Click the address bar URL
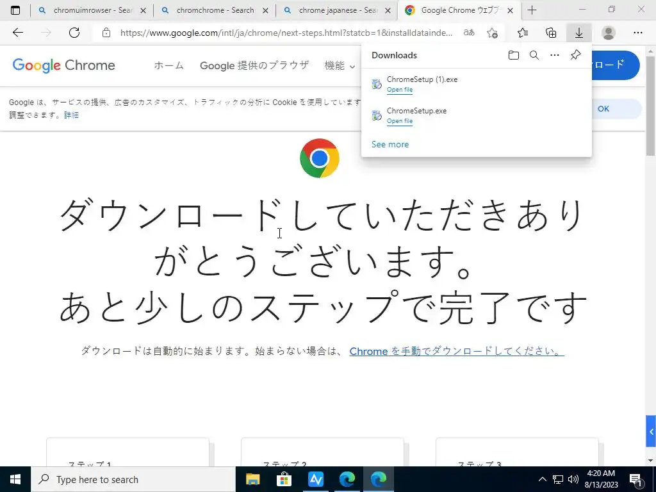656x492 pixels. click(286, 33)
